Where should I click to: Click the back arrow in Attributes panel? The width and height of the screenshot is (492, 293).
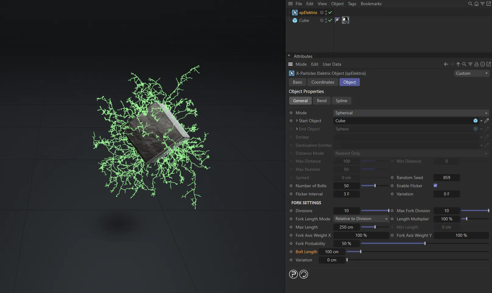pyautogui.click(x=446, y=64)
